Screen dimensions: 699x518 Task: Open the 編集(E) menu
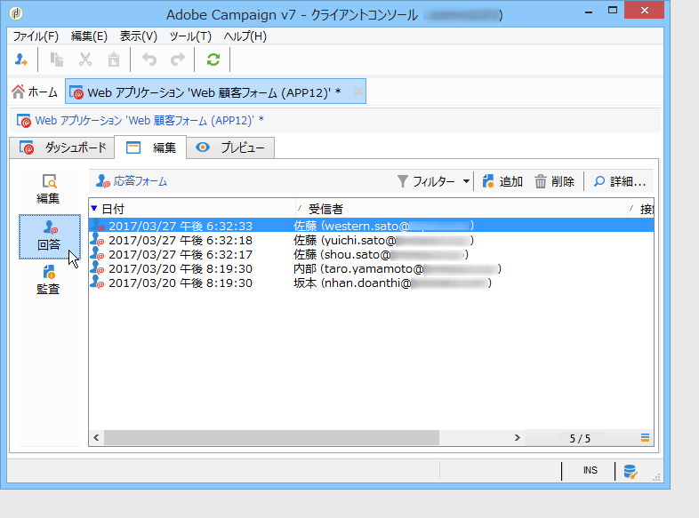[x=89, y=36]
